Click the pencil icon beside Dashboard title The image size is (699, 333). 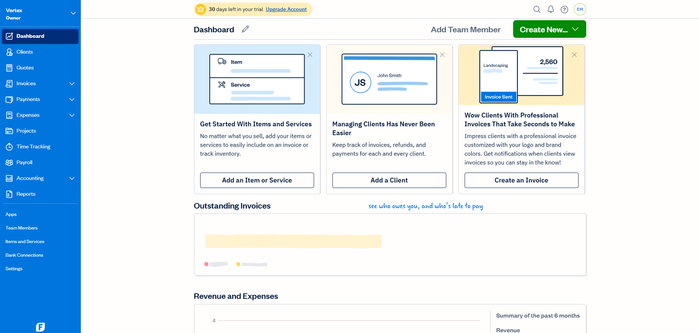tap(245, 29)
